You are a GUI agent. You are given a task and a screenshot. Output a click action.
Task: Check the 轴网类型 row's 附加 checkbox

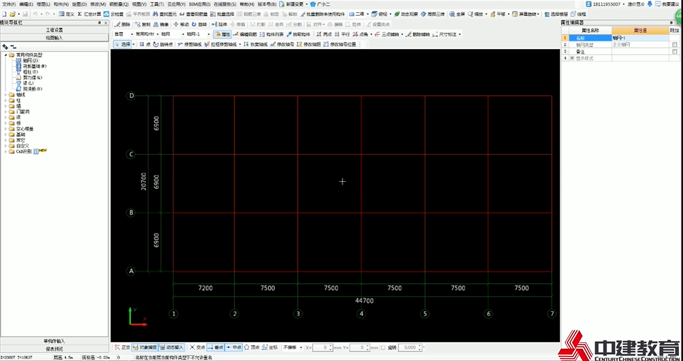coord(674,45)
